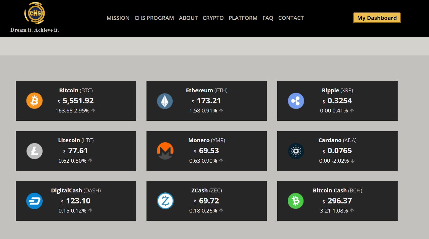Image resolution: width=429 pixels, height=239 pixels.
Task: Click the Bitcoin price 5,551.92
Action: (x=78, y=101)
